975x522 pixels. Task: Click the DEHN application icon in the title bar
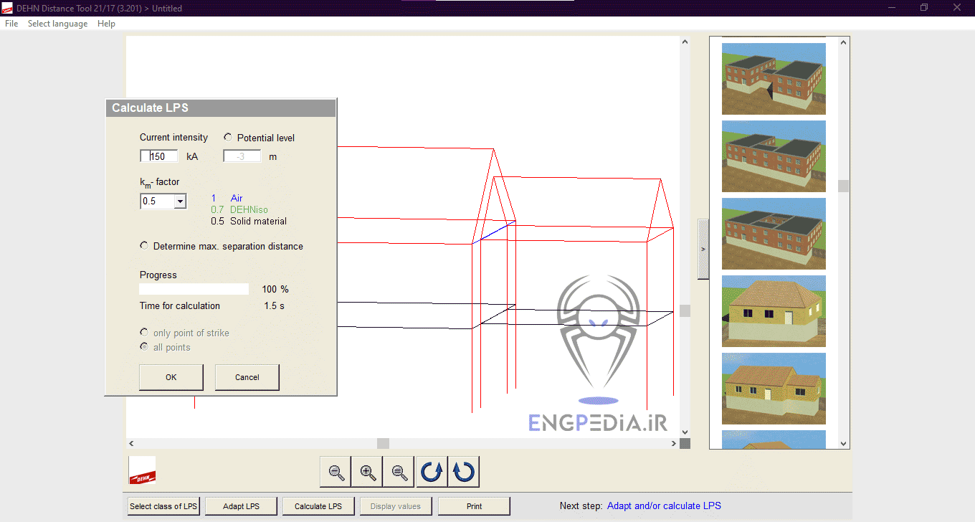click(8, 8)
